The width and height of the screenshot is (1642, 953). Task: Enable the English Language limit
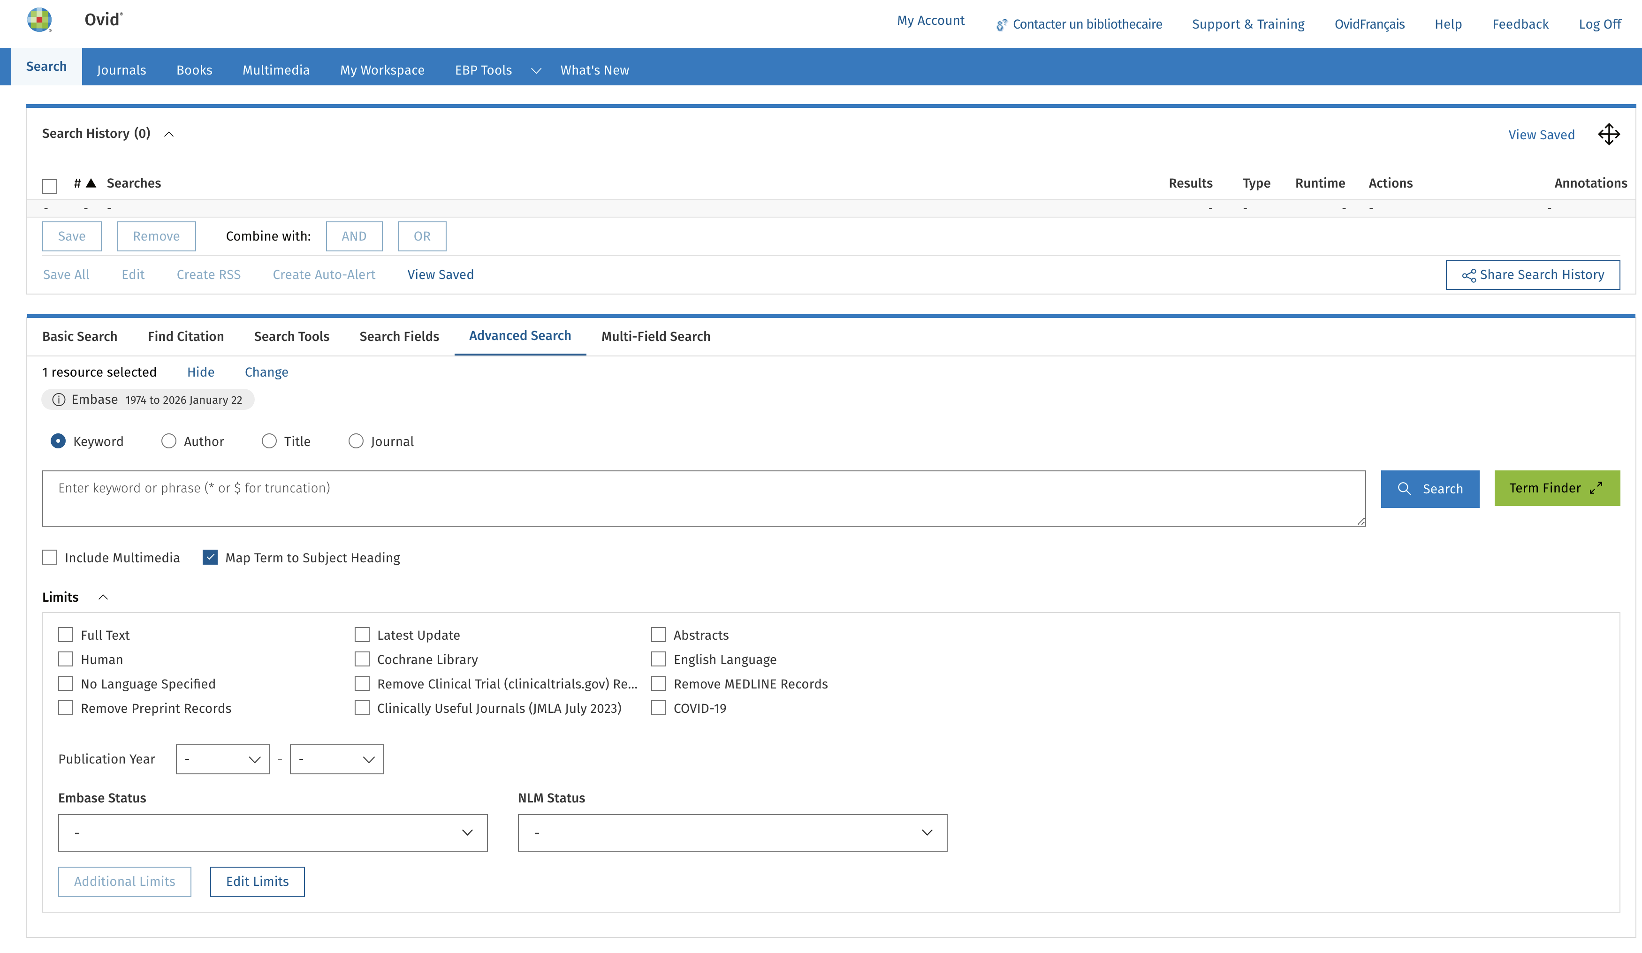(659, 659)
